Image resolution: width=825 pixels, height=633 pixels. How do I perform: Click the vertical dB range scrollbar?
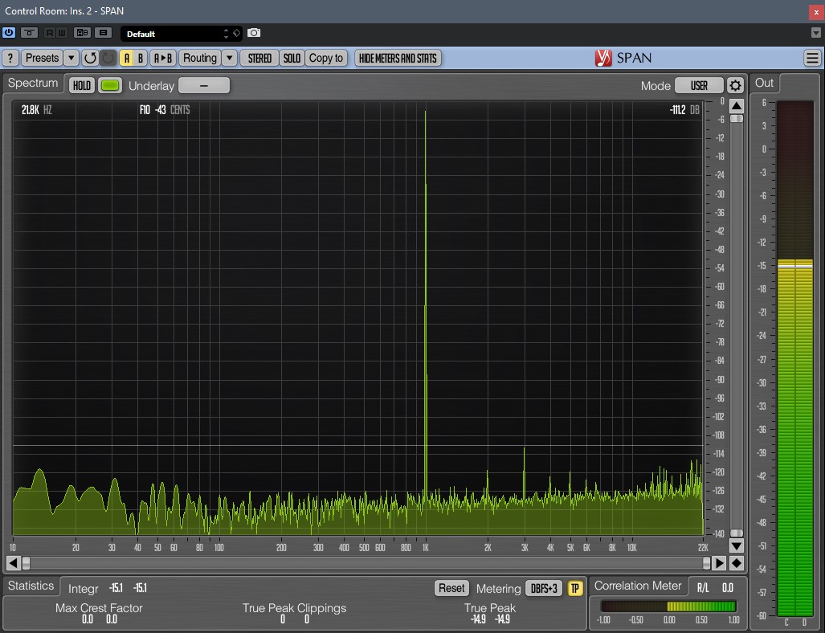[x=737, y=325]
